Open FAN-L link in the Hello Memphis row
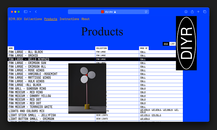217x130 pixels. [x=143, y=59]
